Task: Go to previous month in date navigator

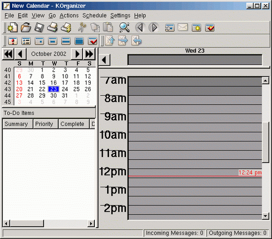Action: [x=20, y=54]
